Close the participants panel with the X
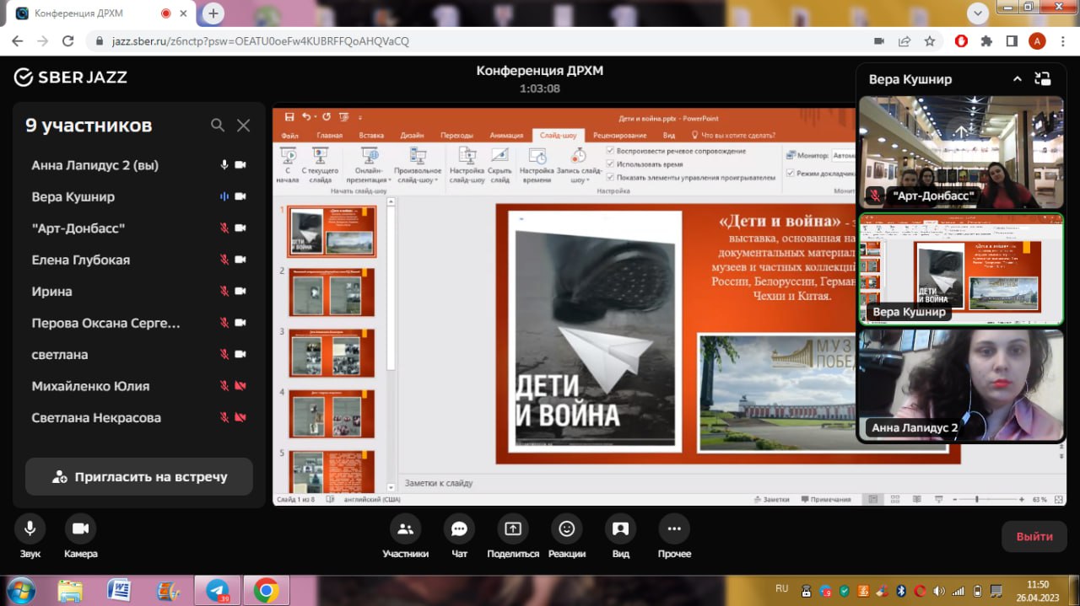The height and width of the screenshot is (606, 1080). [243, 126]
